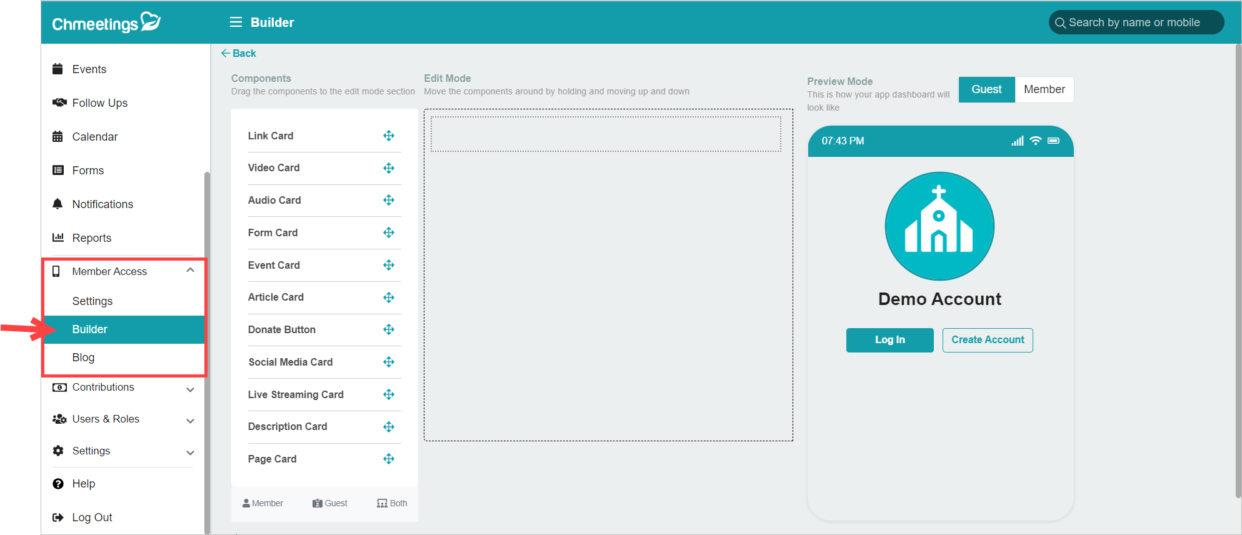Click the Demo Account title text
Viewport: 1242px width, 535px height.
click(939, 299)
